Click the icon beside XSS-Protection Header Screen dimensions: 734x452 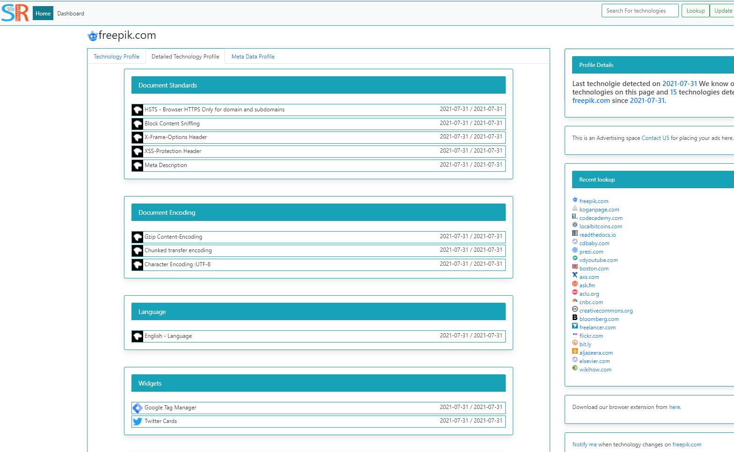(137, 152)
